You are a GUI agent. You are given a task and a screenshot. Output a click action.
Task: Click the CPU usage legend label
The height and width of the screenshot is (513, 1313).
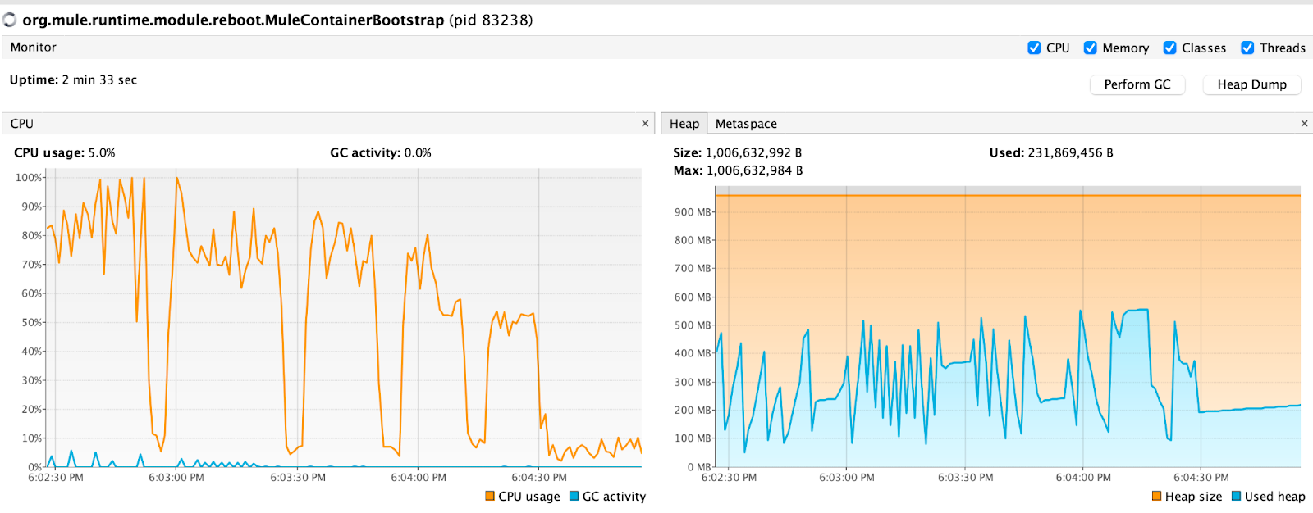[x=529, y=497]
